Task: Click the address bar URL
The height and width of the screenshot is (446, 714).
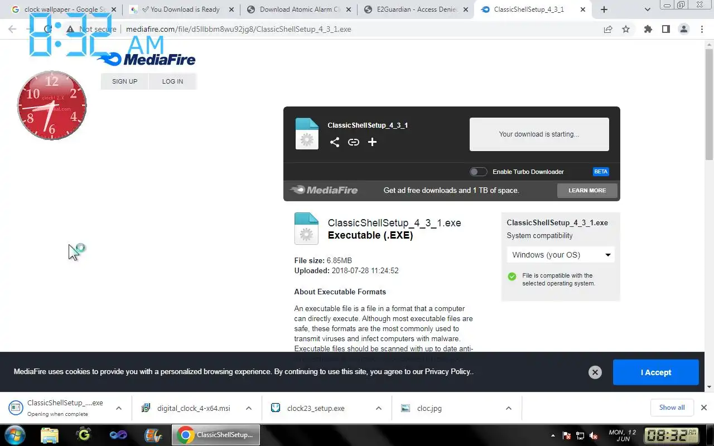Action: (x=238, y=30)
